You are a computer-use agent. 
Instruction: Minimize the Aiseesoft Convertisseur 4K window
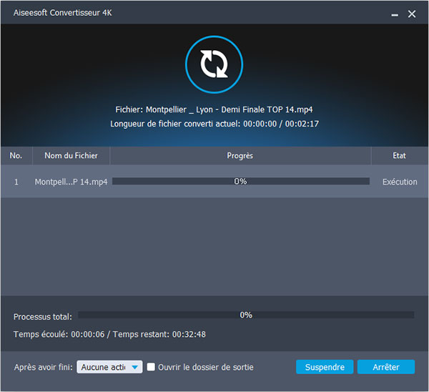(395, 14)
